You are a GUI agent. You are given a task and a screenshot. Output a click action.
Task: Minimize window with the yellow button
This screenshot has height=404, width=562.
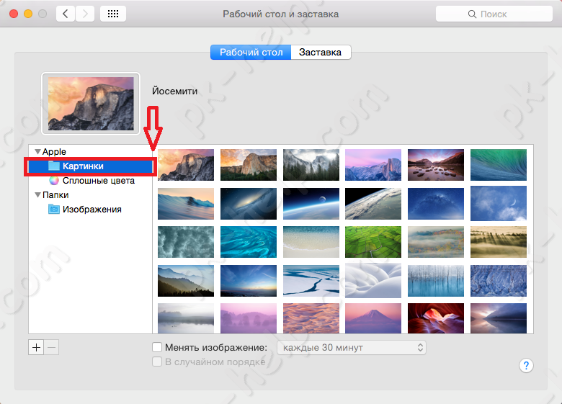click(28, 14)
